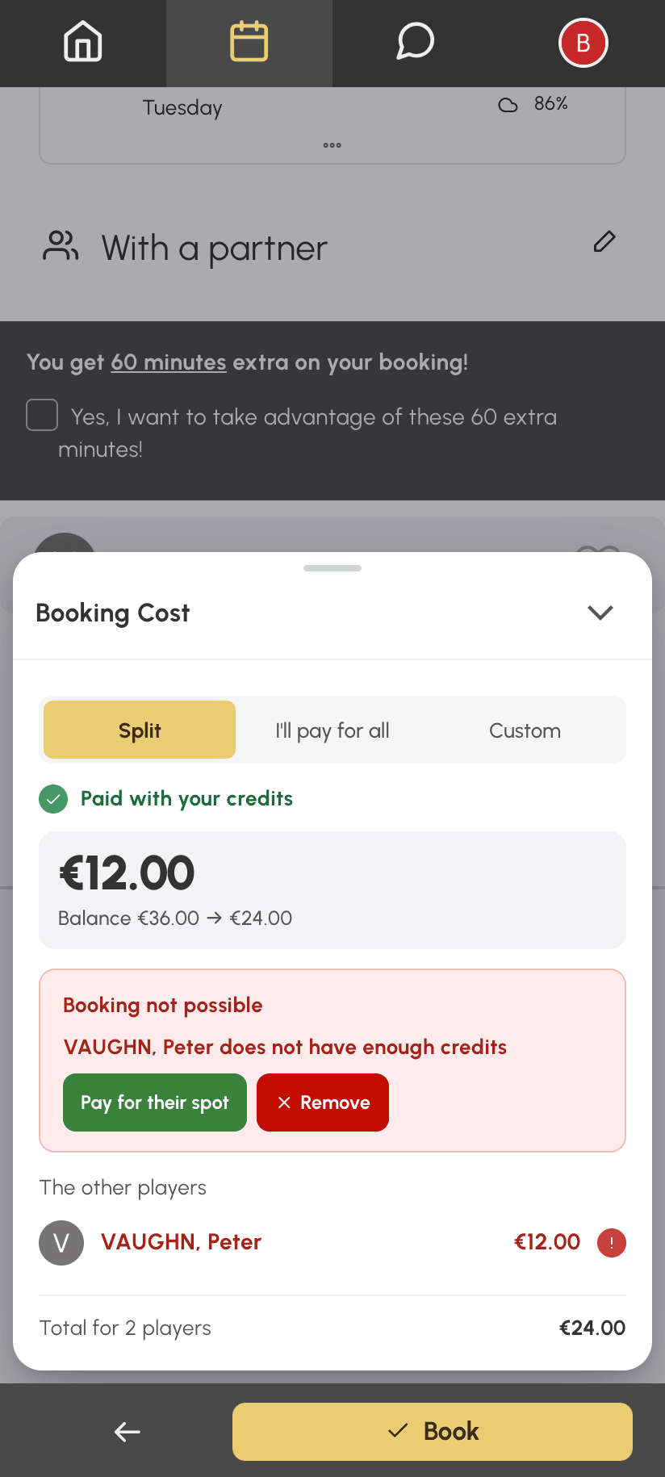Switch to I'll pay for all tab
This screenshot has width=665, height=1477.
pos(332,730)
